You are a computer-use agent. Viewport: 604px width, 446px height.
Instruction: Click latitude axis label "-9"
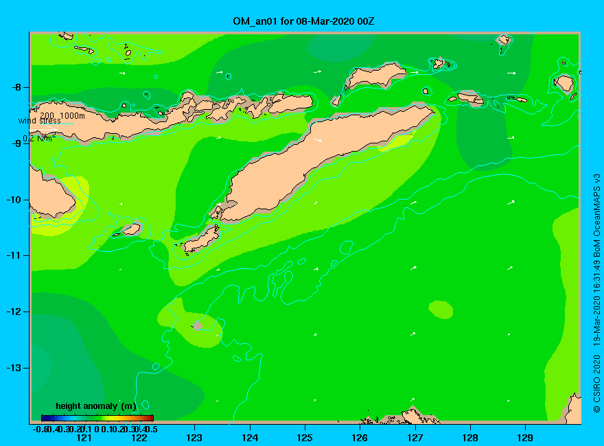[16, 143]
